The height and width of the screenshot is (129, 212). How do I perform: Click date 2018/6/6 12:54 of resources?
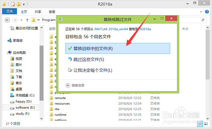[130, 104]
